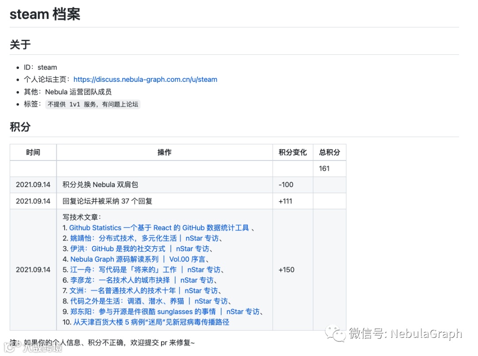Image resolution: width=478 pixels, height=356 pixels.
Task: Click date 2021.09.14 in the 写技术文章 row
Action: pos(33,270)
